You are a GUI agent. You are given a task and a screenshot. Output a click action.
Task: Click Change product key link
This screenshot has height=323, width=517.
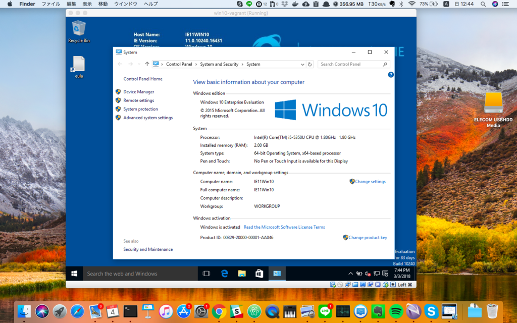tap(368, 238)
